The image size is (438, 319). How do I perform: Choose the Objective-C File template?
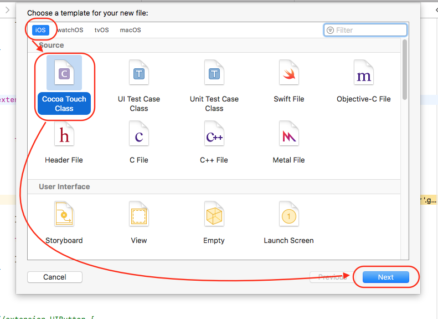[363, 82]
